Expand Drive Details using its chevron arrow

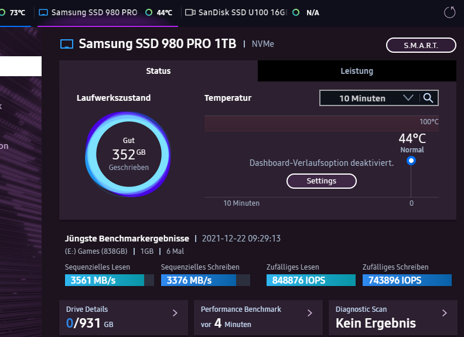tap(175, 313)
